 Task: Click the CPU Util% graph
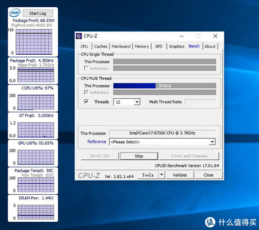coord(36,102)
